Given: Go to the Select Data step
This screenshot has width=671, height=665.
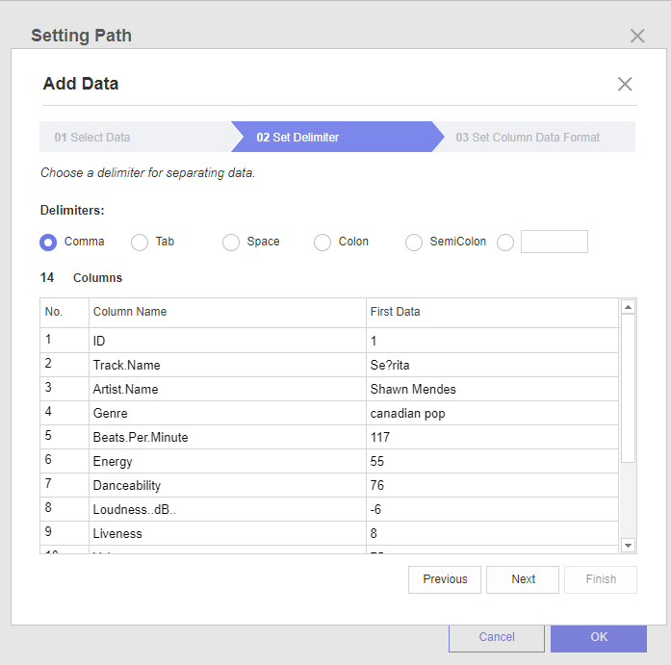Looking at the screenshot, I should coord(92,138).
